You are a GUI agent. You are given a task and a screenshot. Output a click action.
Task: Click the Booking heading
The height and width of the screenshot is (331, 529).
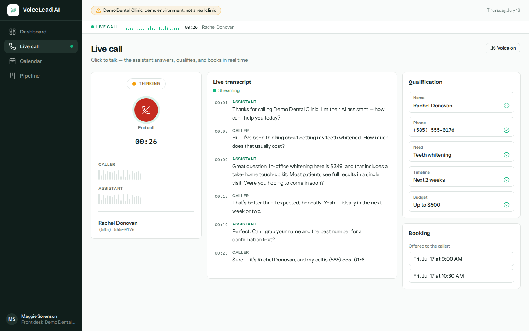[x=419, y=233]
